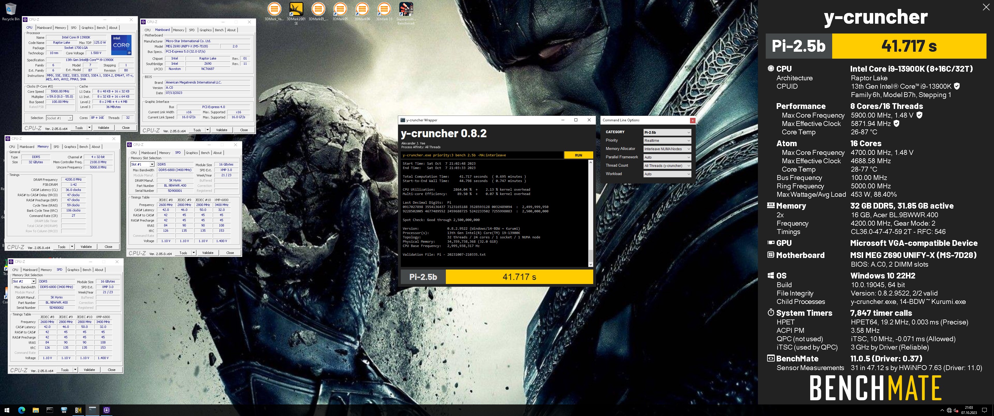Click the BenchMate logo at panel bottom

(x=875, y=388)
